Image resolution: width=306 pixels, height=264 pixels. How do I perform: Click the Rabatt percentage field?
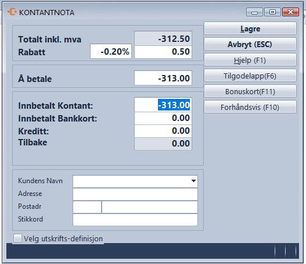[x=111, y=52]
